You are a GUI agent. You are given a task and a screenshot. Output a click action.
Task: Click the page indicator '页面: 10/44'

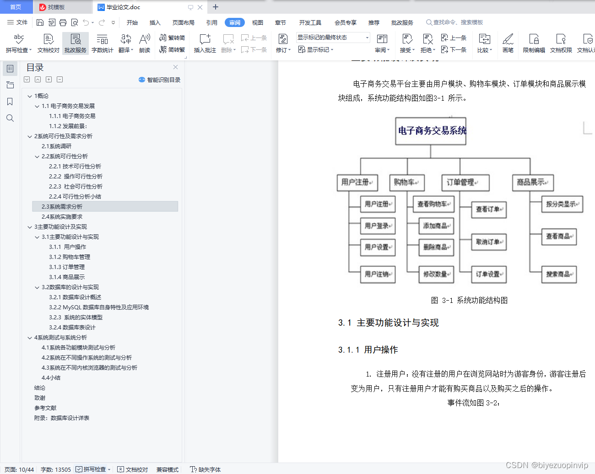point(19,469)
